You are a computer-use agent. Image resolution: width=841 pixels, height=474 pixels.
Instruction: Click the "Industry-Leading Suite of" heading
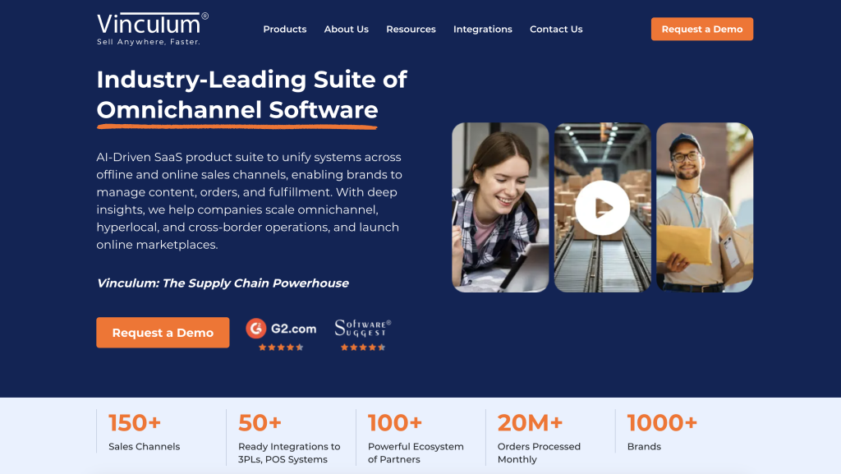[252, 80]
